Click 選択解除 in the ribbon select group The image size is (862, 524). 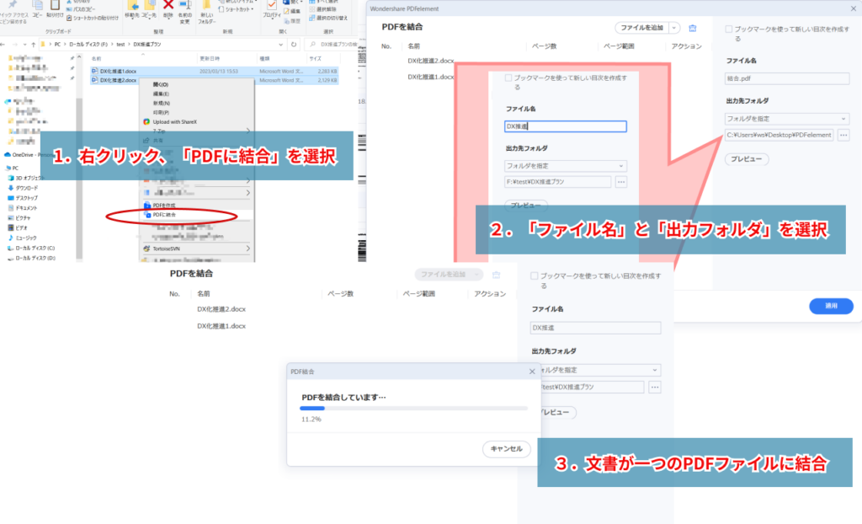(322, 9)
